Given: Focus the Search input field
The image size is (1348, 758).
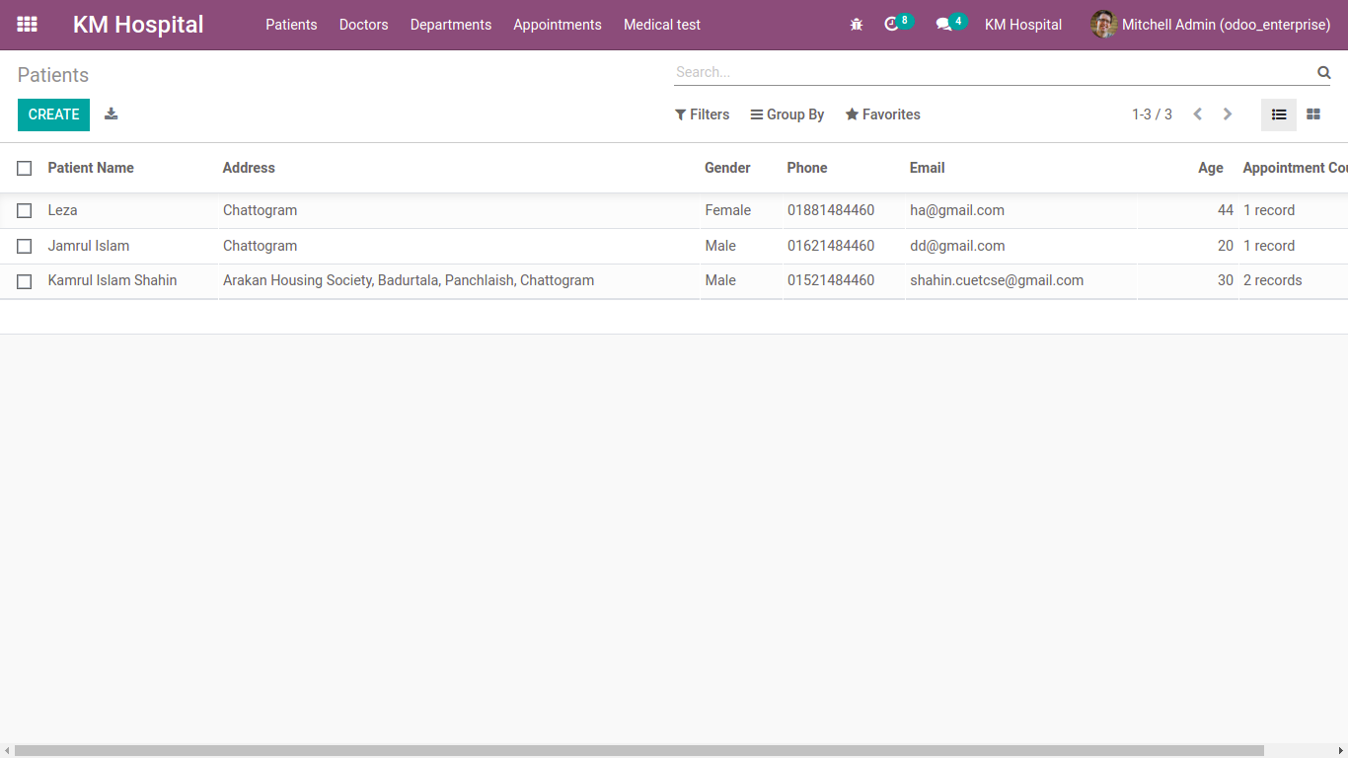Looking at the screenshot, I should pos(994,72).
